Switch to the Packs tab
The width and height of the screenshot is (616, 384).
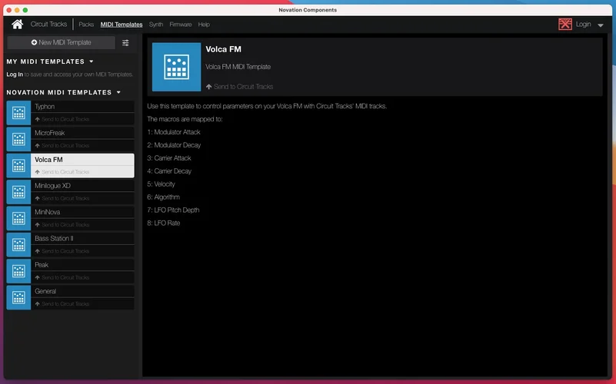coord(86,25)
